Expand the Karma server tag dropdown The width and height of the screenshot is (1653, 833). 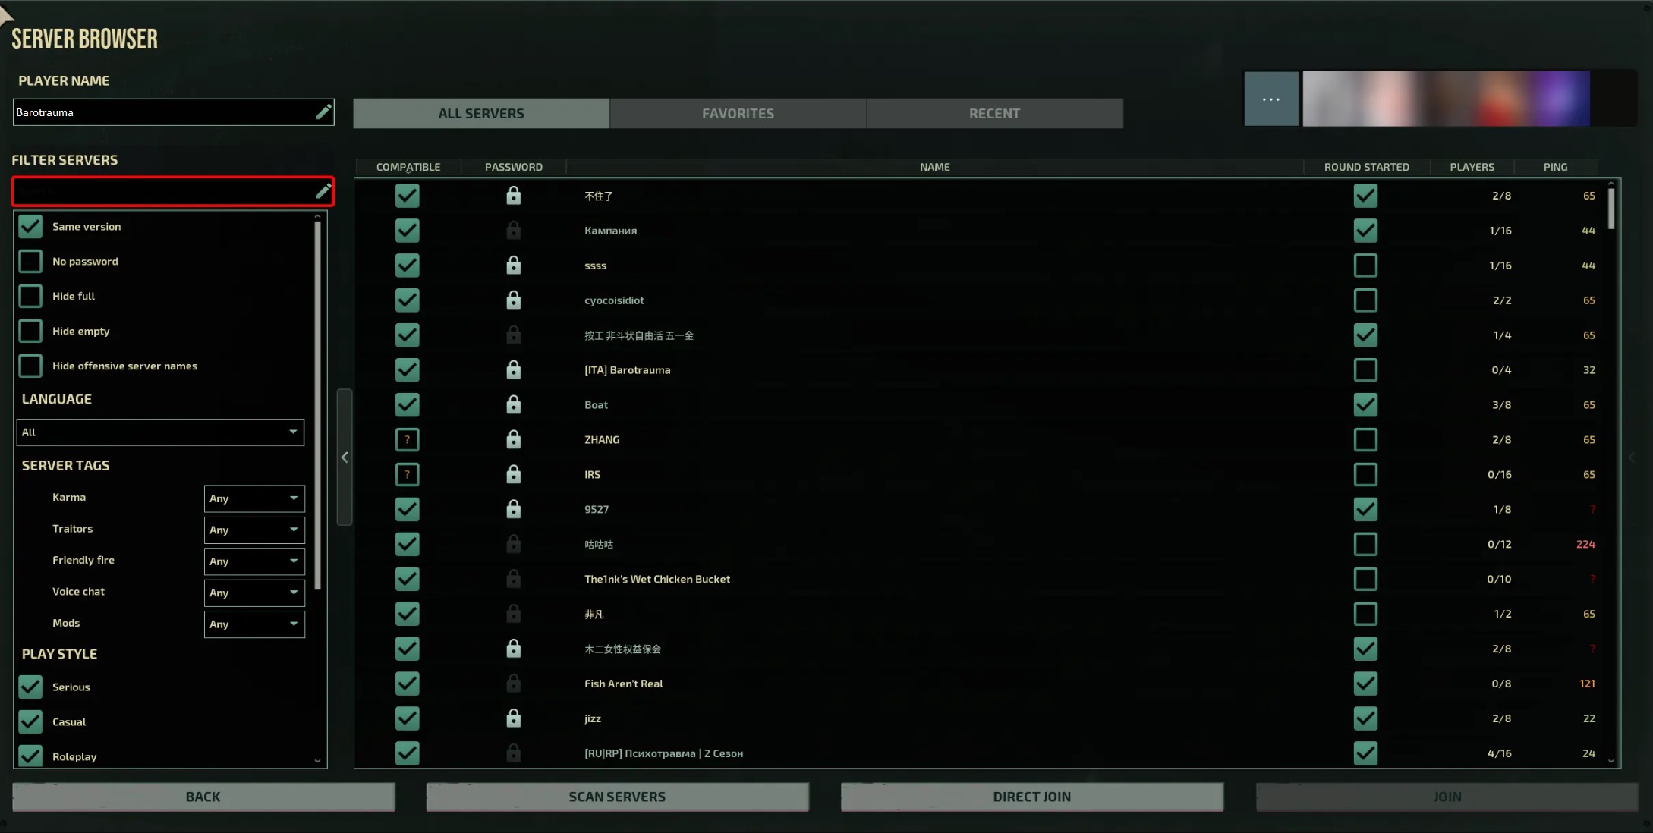tap(254, 498)
